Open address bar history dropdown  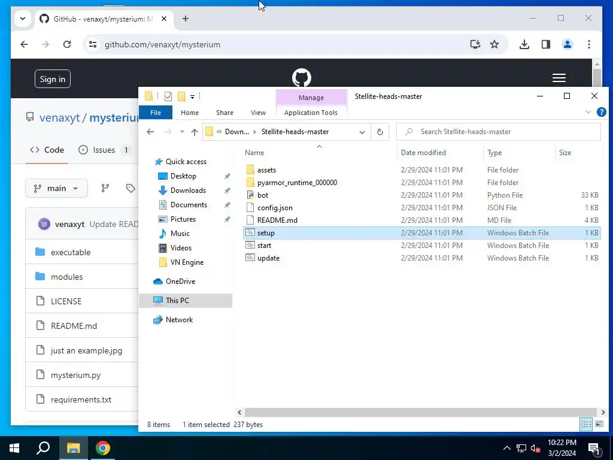pos(362,132)
